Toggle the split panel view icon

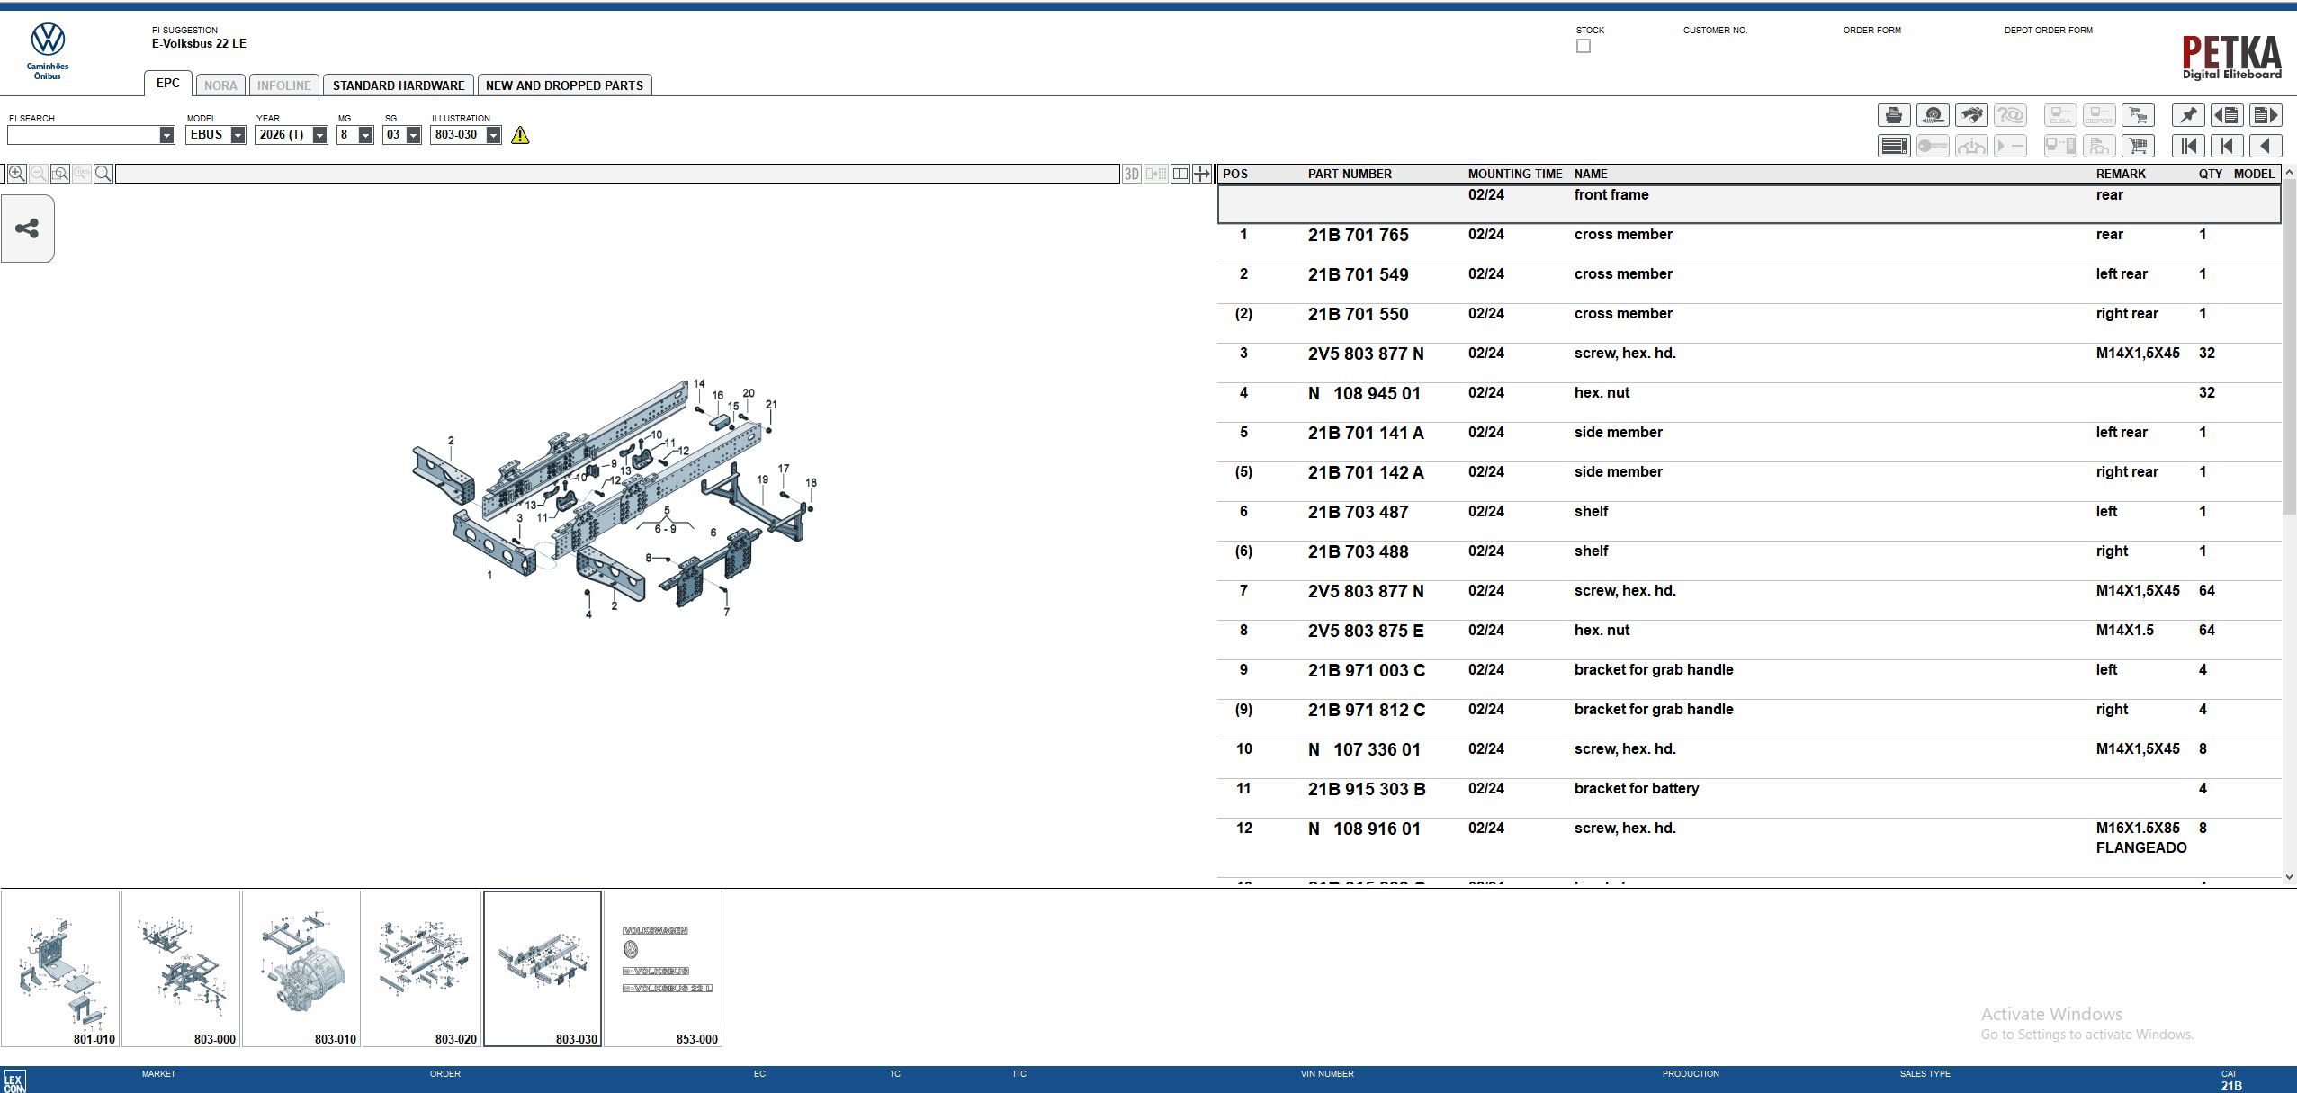1180,174
